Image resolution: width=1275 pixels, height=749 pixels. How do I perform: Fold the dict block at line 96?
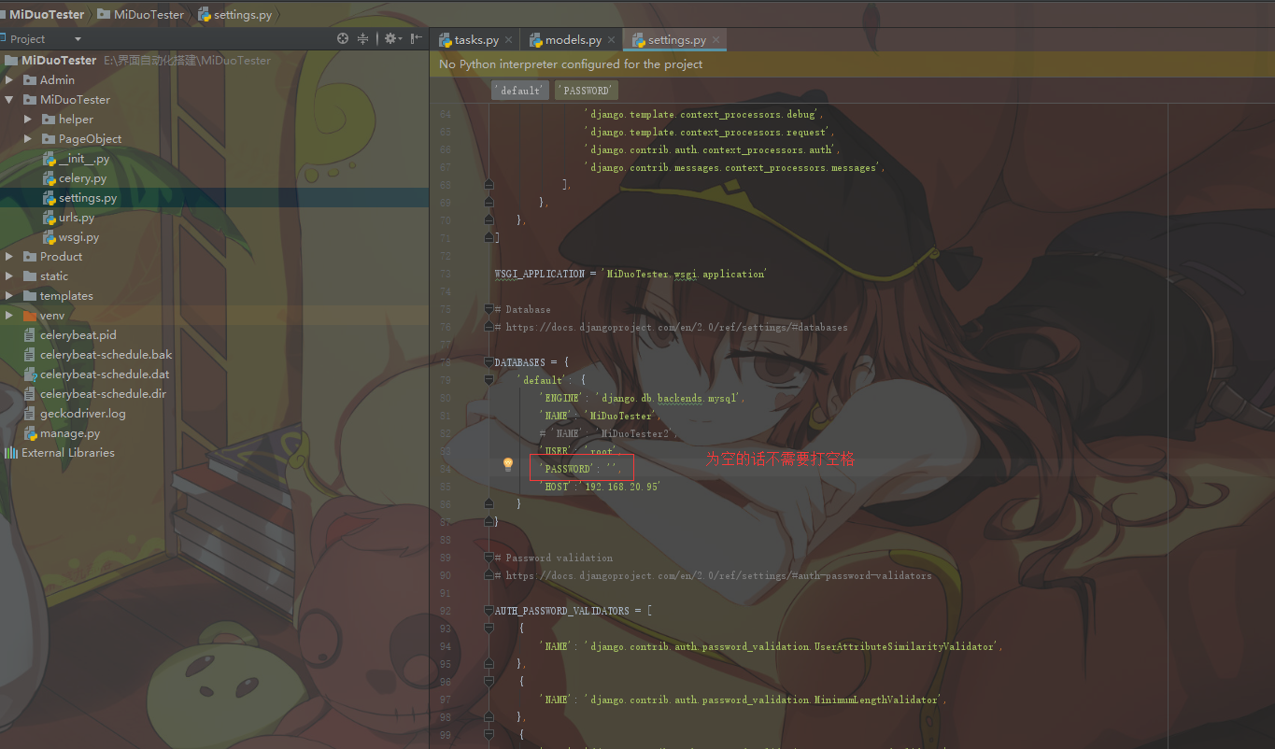pyautogui.click(x=489, y=682)
